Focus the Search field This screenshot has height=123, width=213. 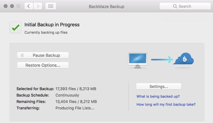pyautogui.click(x=185, y=6)
